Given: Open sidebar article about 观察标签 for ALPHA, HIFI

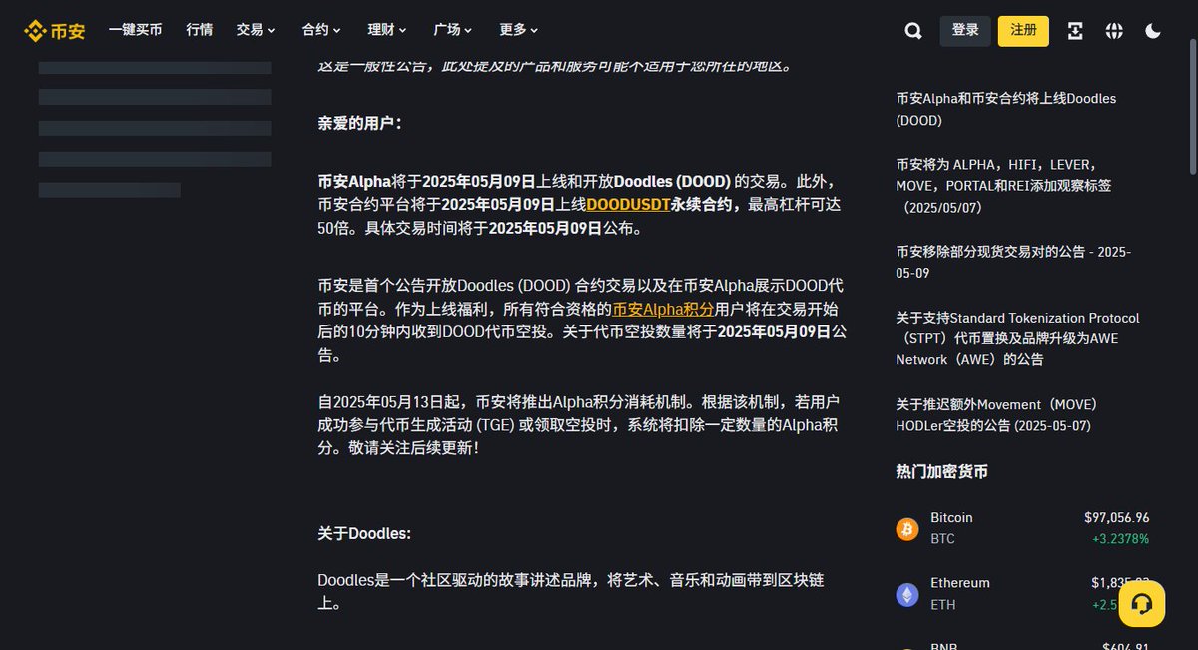Looking at the screenshot, I should 1003,186.
